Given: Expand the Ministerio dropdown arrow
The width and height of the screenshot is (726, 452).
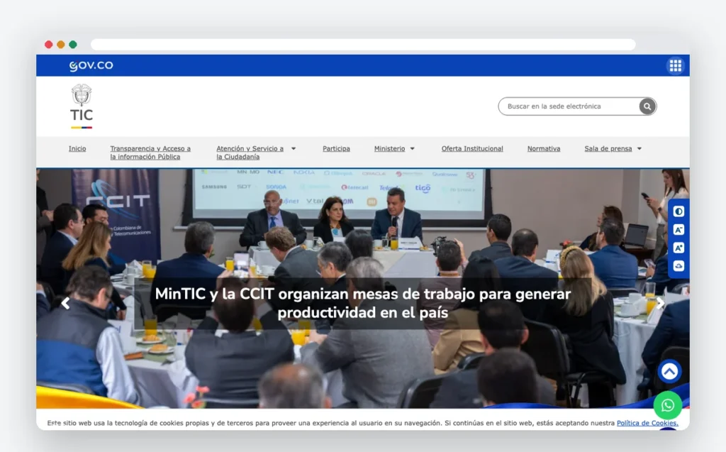Looking at the screenshot, I should 412,149.
